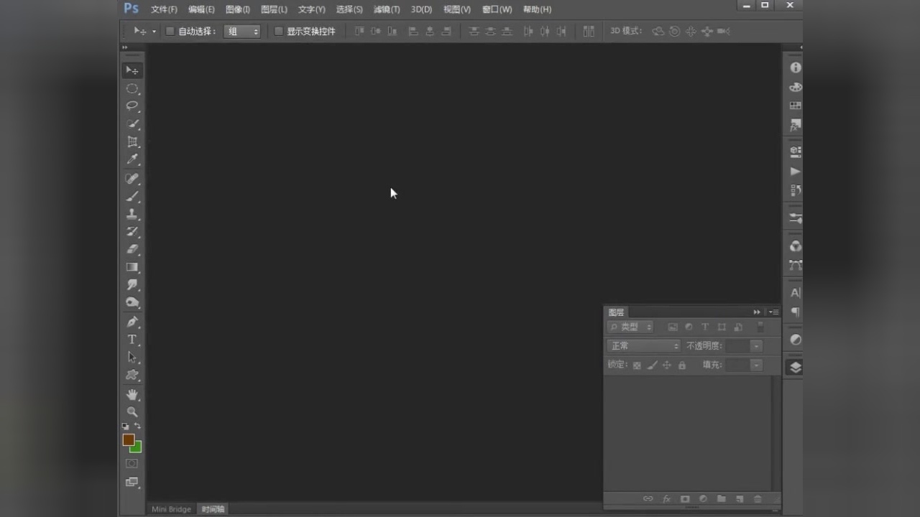Toggle type layer filter icon
This screenshot has height=517, width=920.
[705, 327]
